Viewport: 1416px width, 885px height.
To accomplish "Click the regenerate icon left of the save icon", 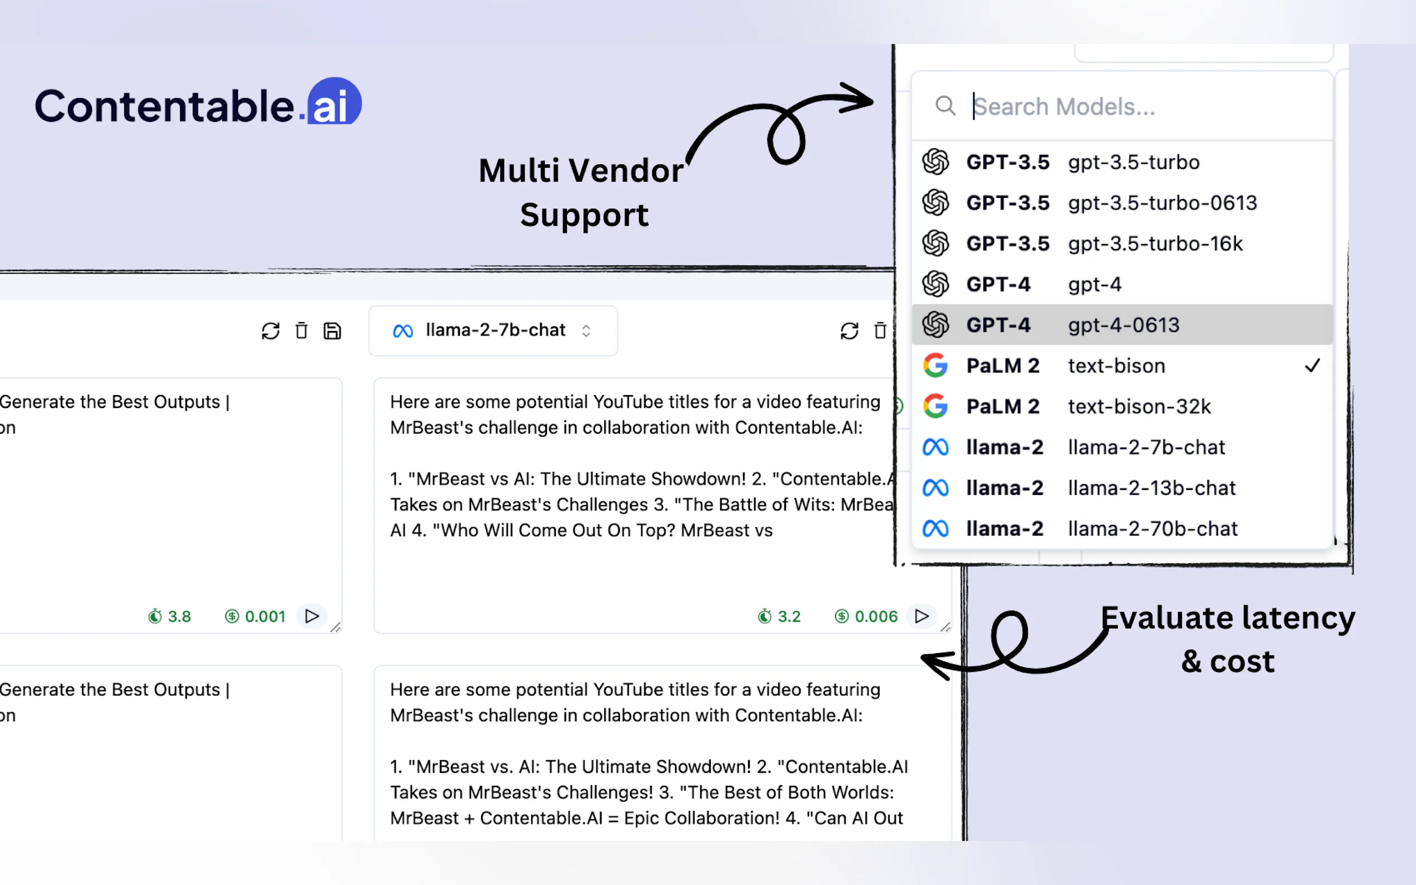I will click(270, 330).
